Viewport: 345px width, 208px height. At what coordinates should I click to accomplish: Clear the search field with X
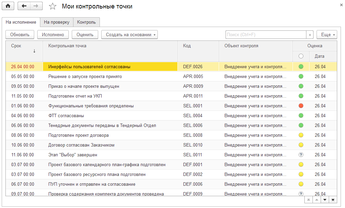310,34
